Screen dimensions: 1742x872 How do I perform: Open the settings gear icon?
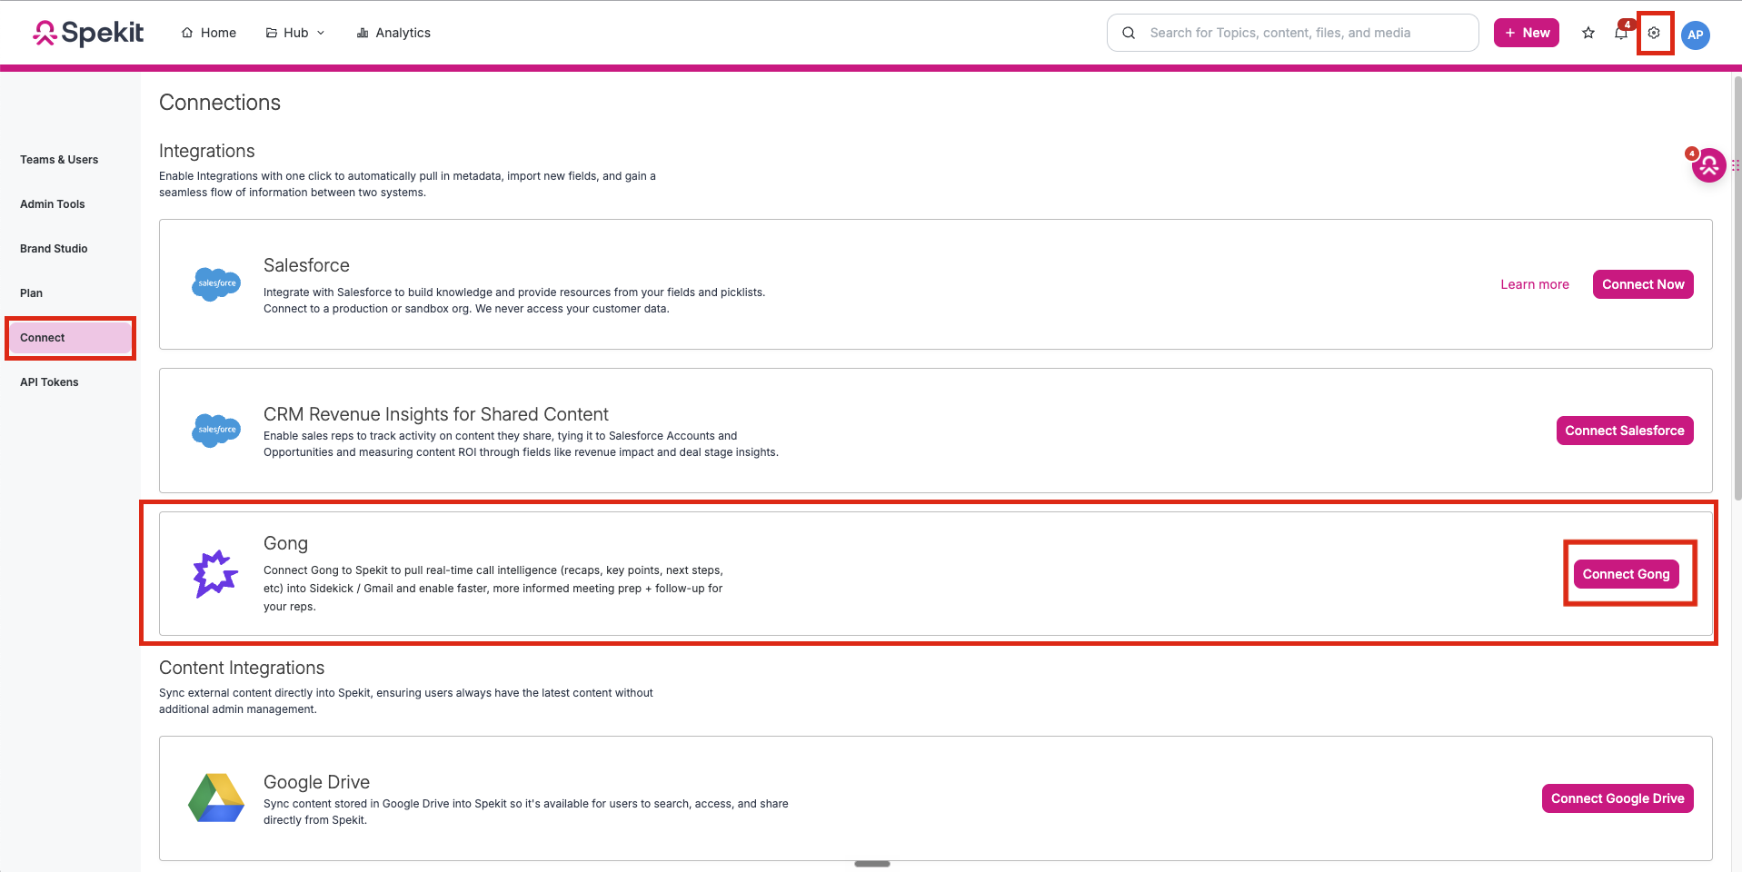point(1654,33)
